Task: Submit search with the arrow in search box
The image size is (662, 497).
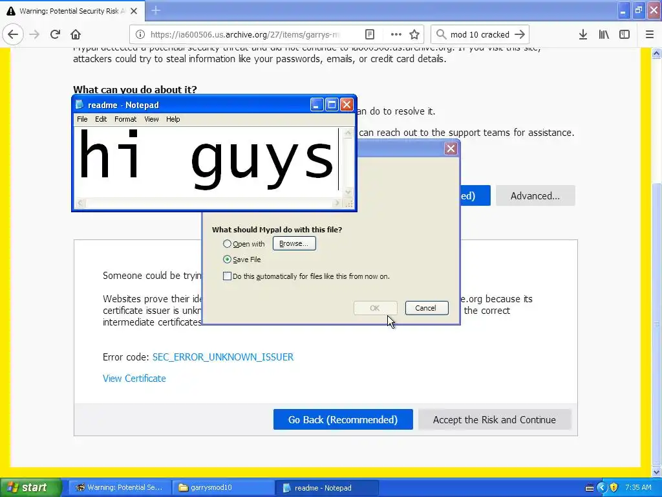Action: click(x=520, y=34)
